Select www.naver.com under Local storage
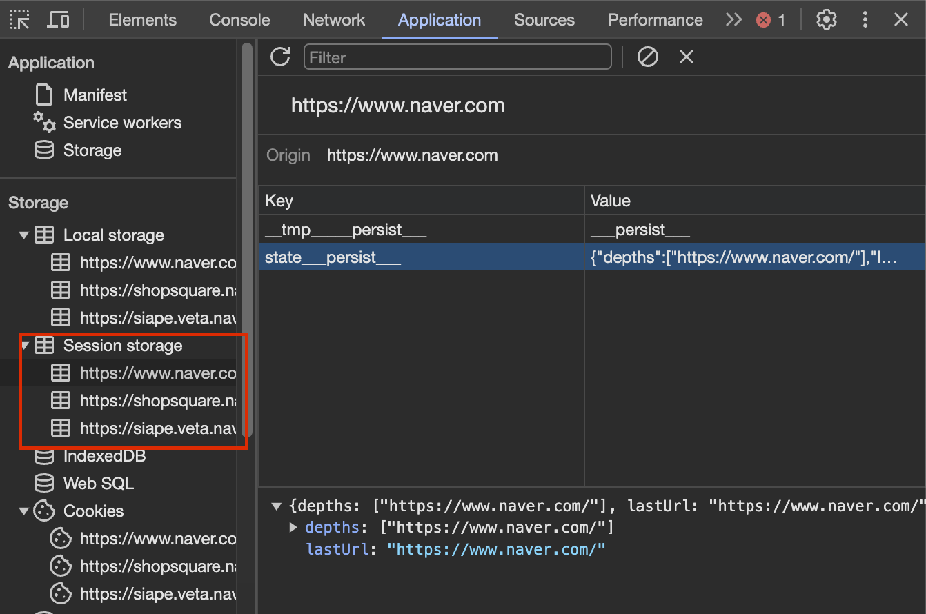926x614 pixels. coord(157,263)
